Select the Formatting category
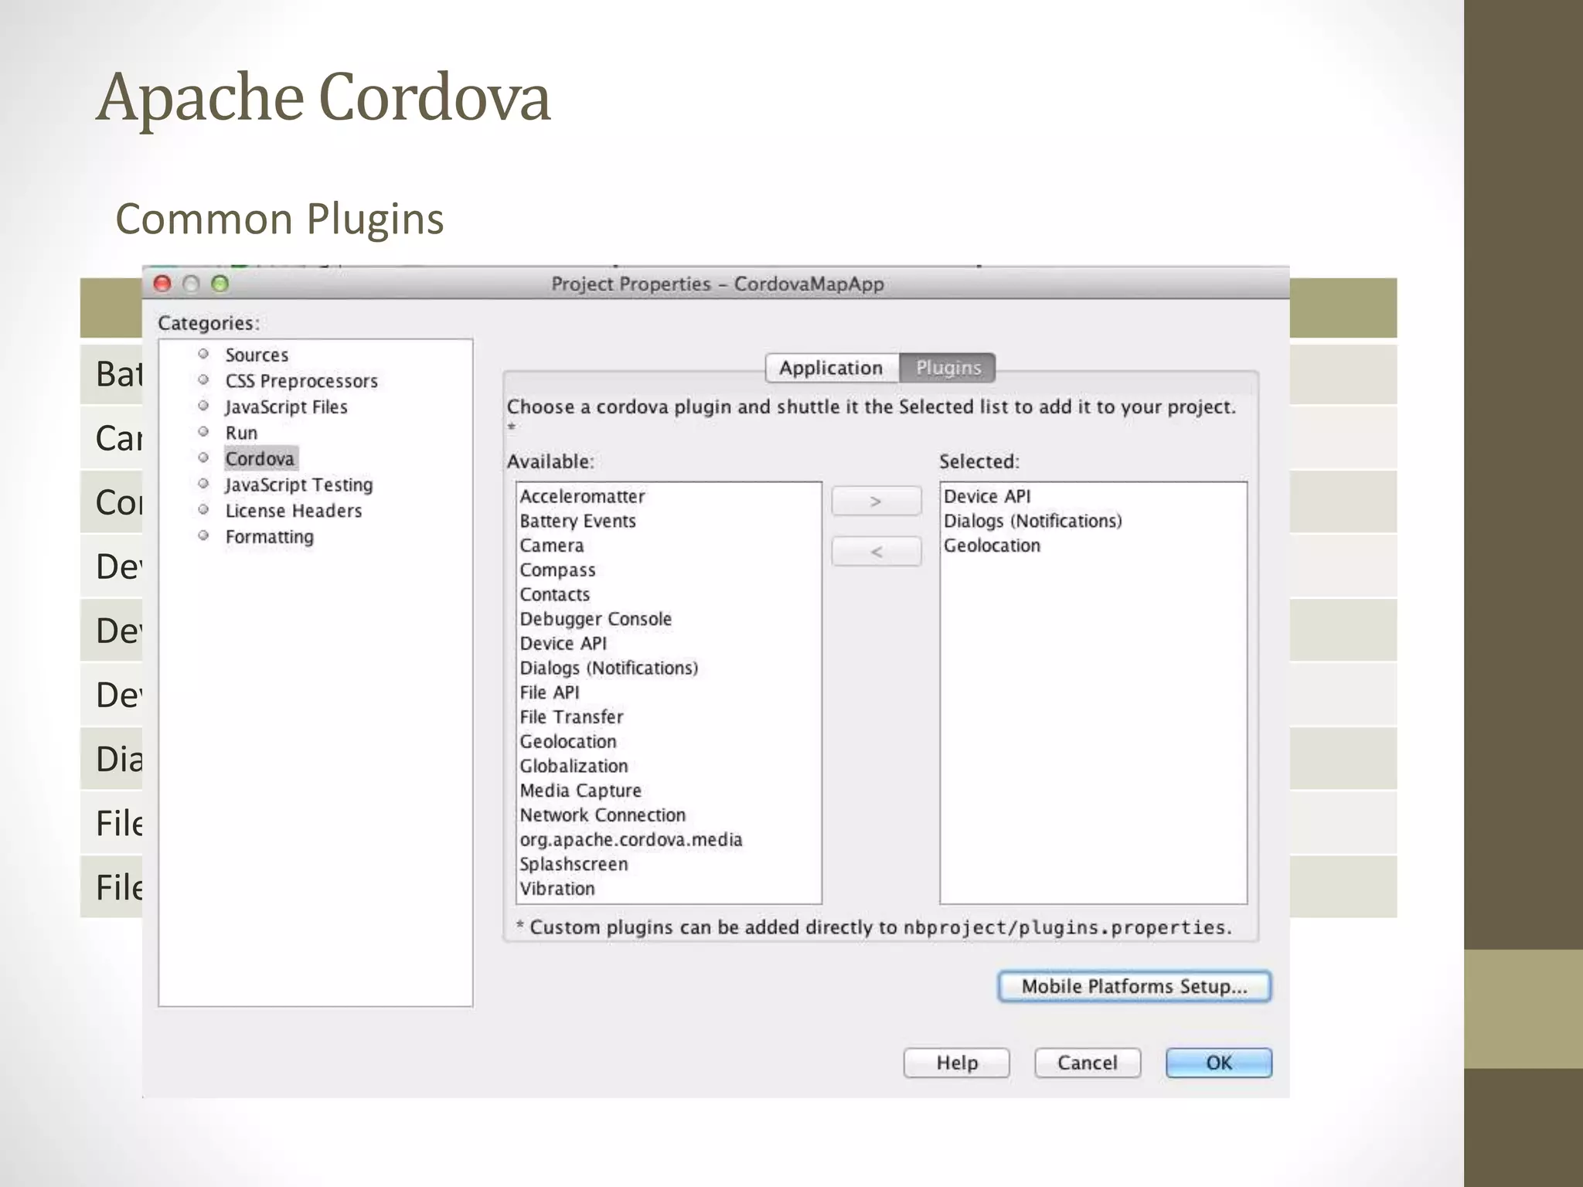This screenshot has width=1583, height=1187. coord(270,537)
